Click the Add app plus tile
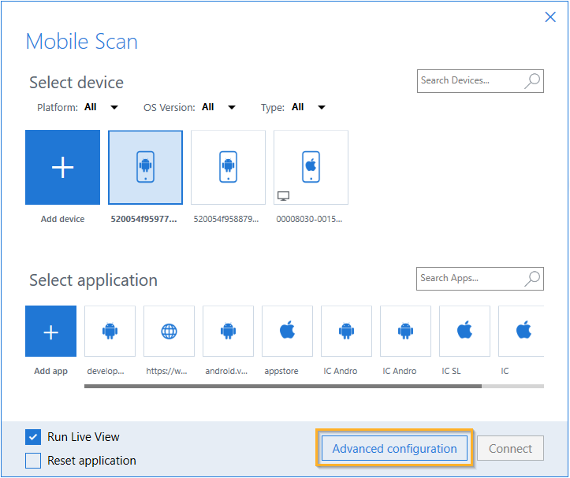The width and height of the screenshot is (570, 478). (50, 332)
